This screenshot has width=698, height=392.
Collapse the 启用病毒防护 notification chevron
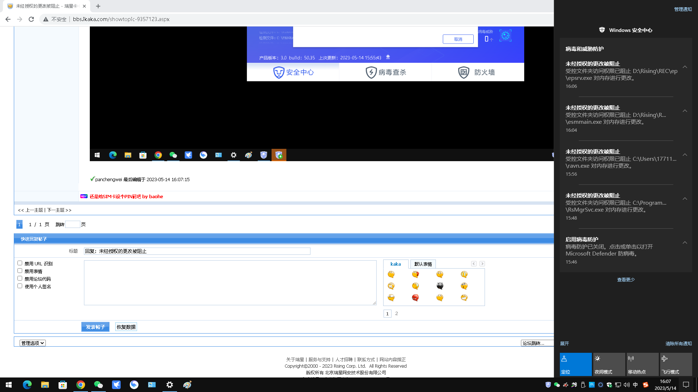685,242
